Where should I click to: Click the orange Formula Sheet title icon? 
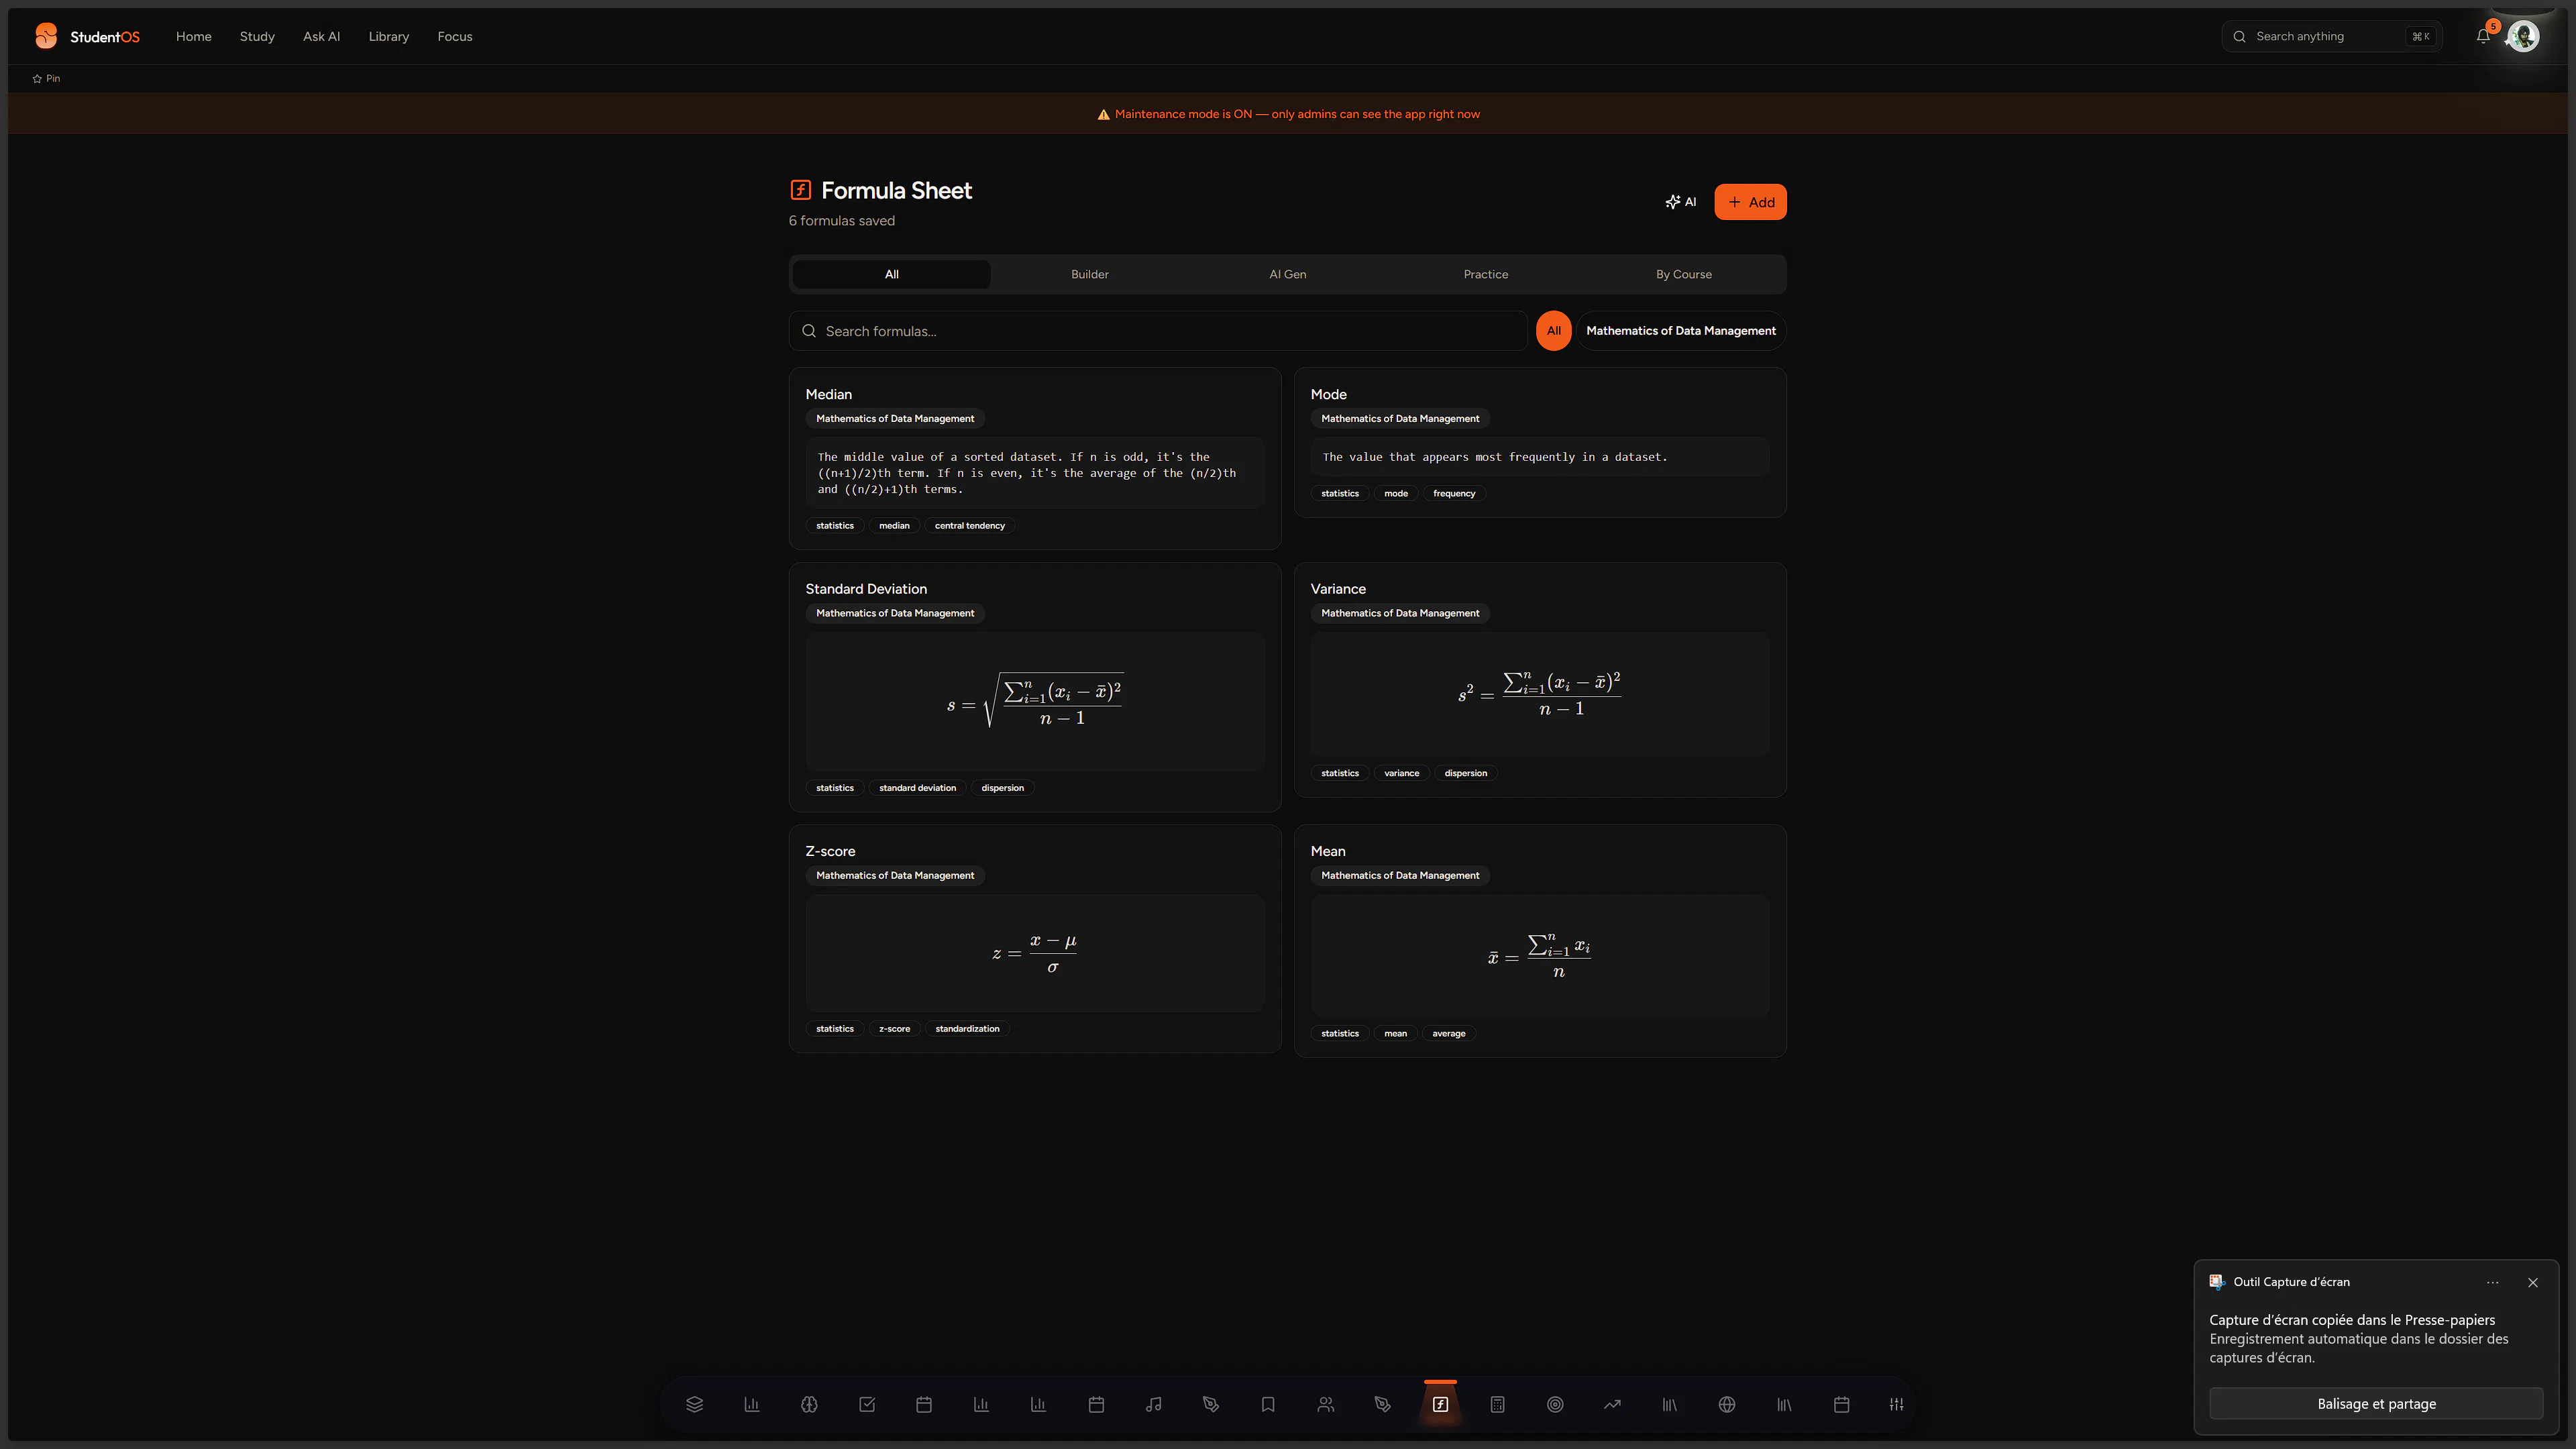800,190
